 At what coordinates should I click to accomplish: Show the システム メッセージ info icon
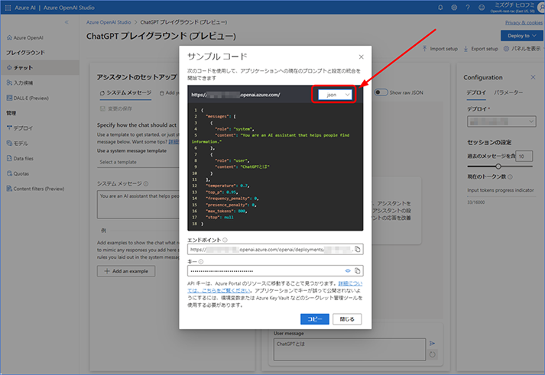pos(146,183)
